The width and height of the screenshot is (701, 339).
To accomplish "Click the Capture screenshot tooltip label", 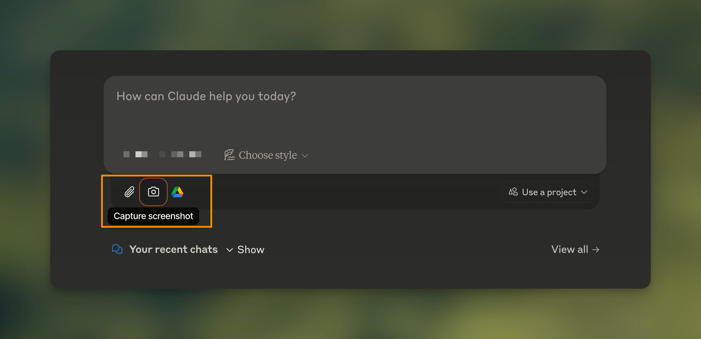I will pyautogui.click(x=153, y=216).
